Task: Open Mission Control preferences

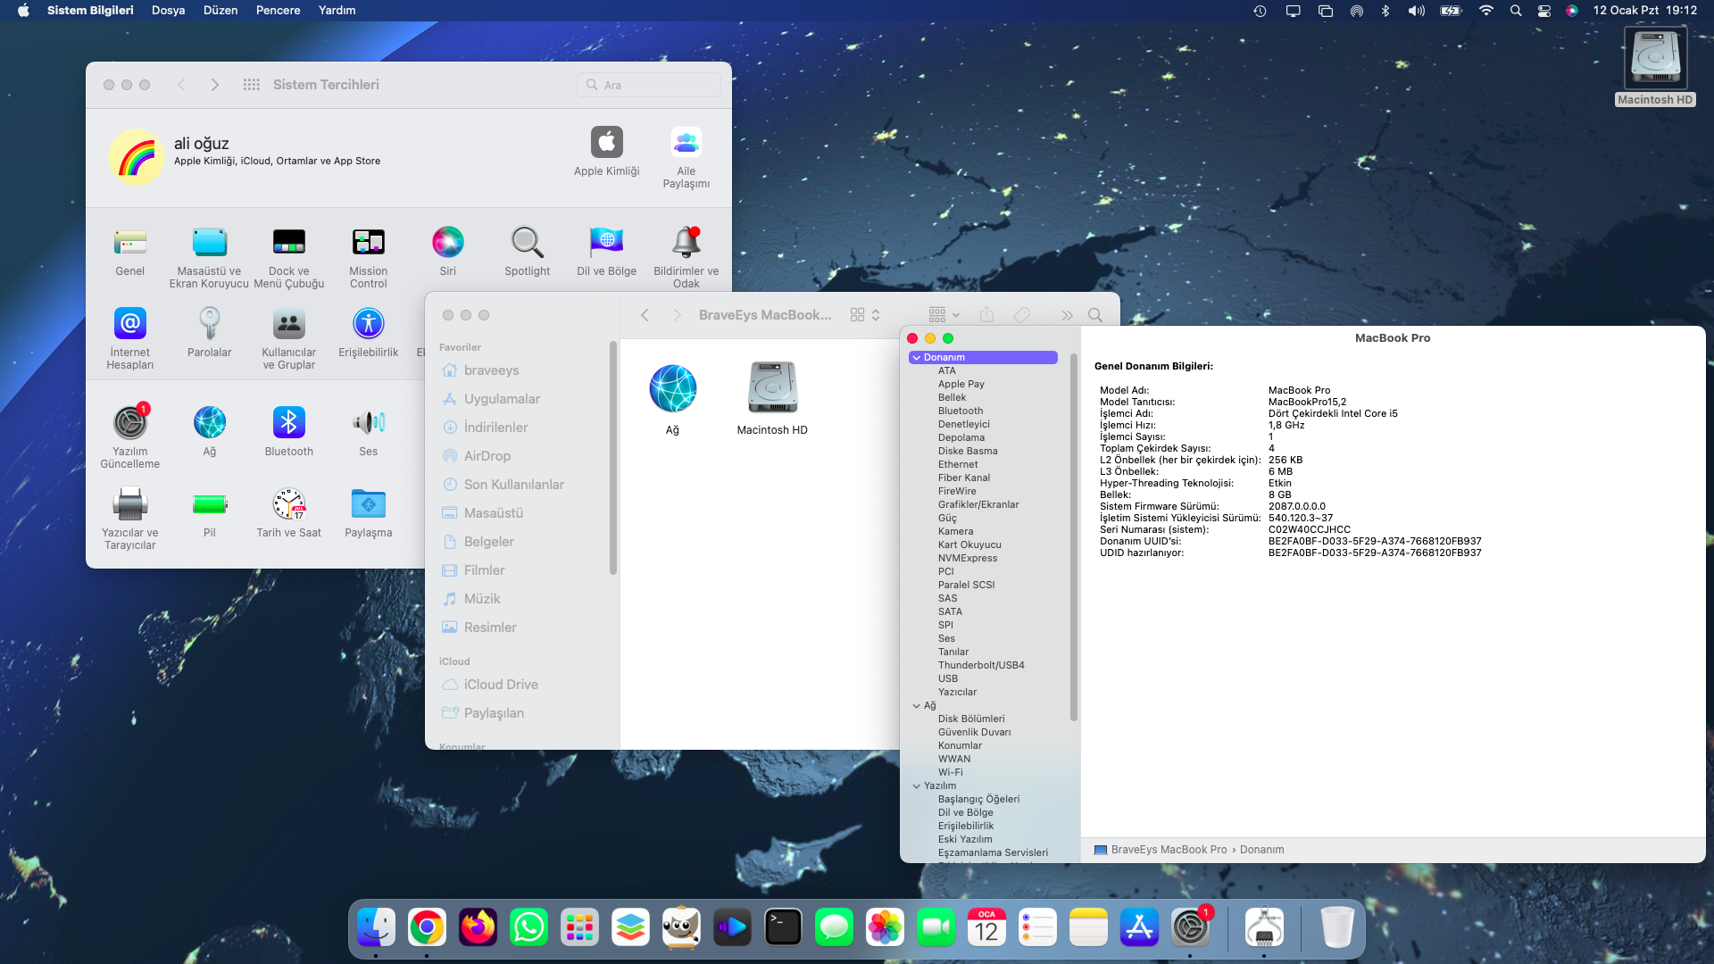Action: point(368,242)
